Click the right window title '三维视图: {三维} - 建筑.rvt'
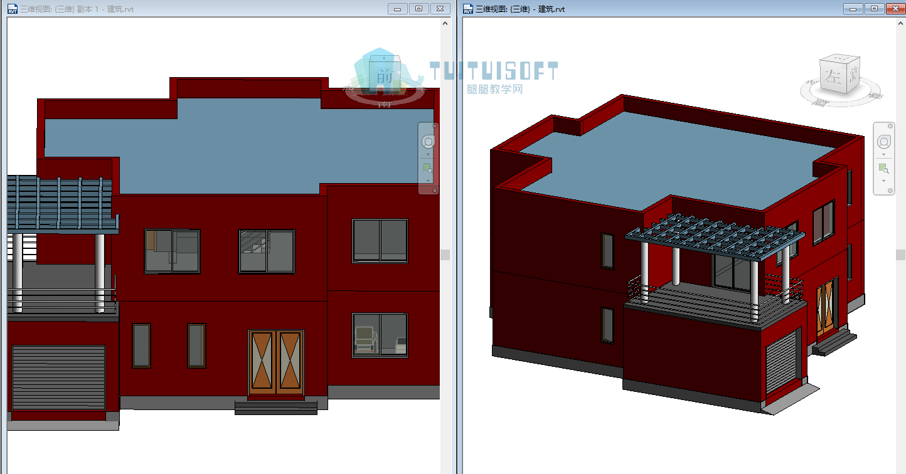The image size is (906, 474). coord(521,9)
